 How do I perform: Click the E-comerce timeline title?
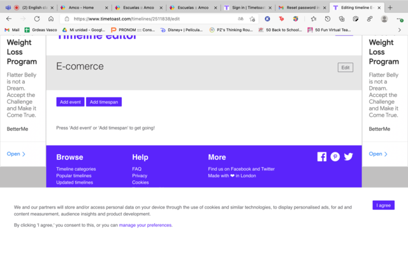80,66
